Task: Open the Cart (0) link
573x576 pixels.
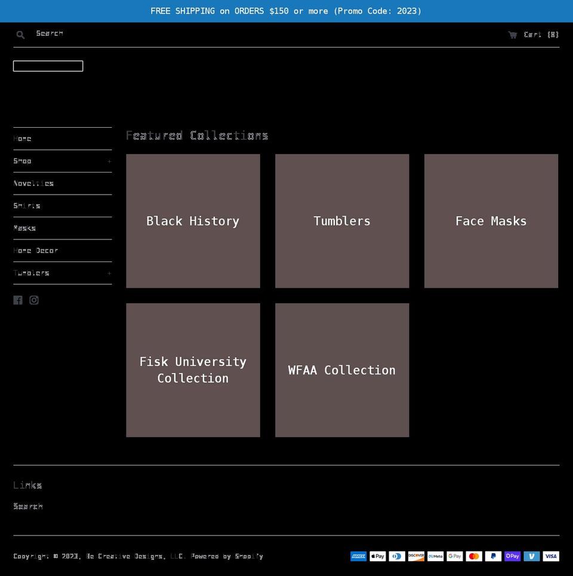Action: 541,35
